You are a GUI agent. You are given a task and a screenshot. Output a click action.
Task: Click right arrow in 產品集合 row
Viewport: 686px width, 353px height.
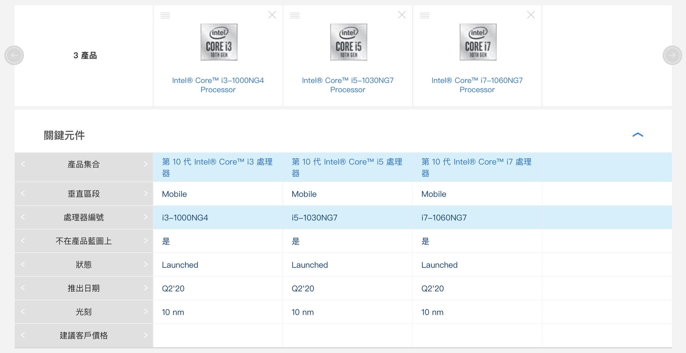[x=146, y=164]
